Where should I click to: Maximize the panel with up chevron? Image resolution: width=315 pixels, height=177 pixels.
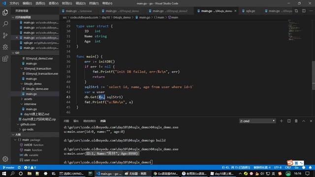click(x=304, y=121)
